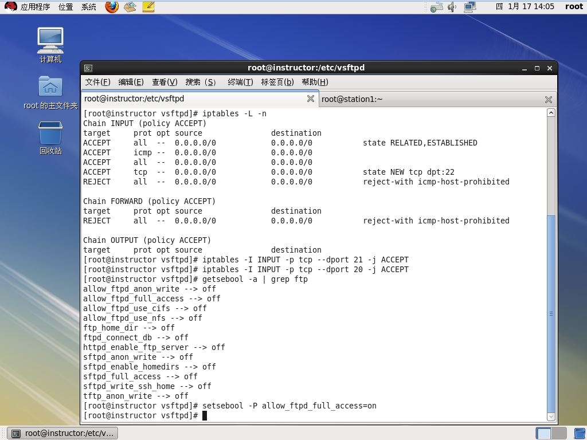Click the 'Chain FORWARD (policy ACCEPT)' line
This screenshot has width=587, height=440.
coord(150,201)
